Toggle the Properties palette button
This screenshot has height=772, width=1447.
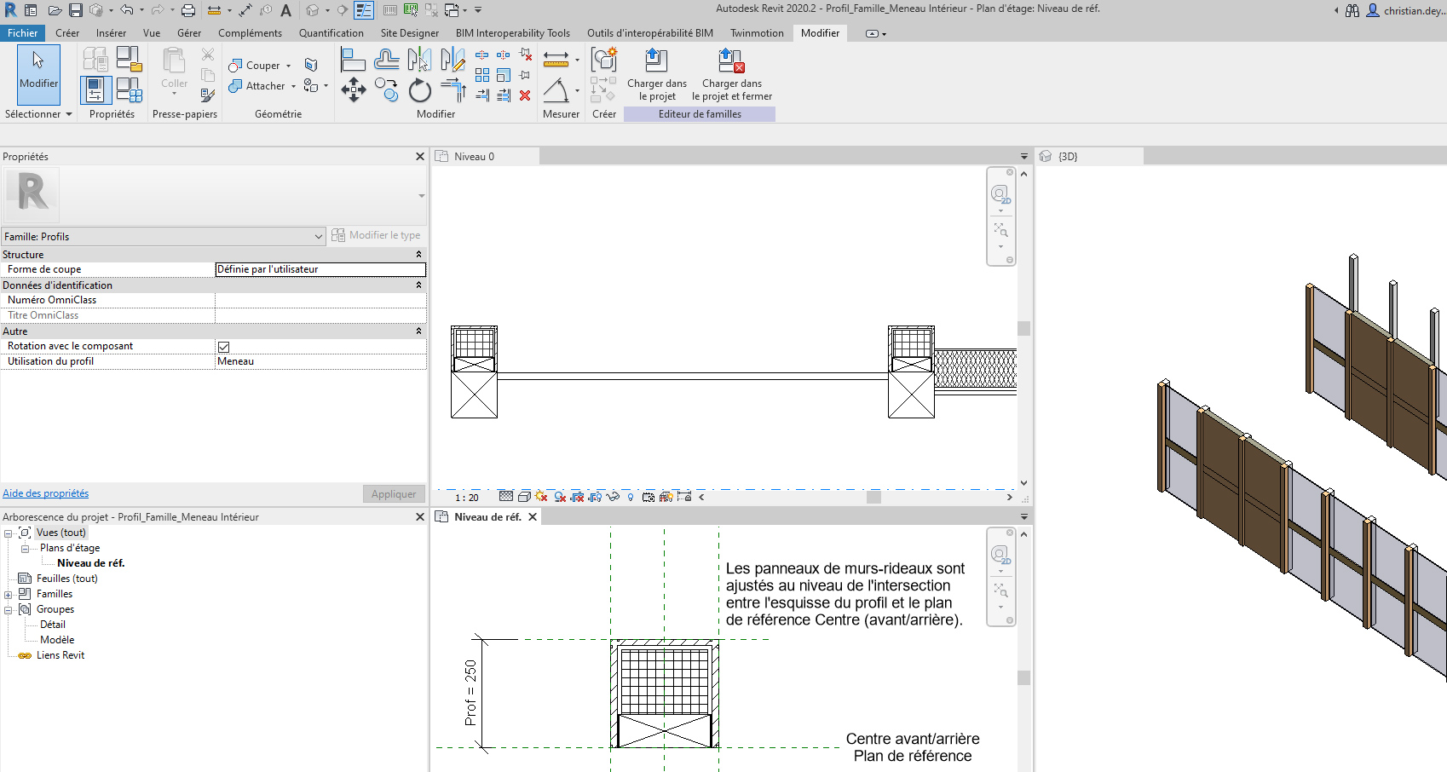coord(95,89)
